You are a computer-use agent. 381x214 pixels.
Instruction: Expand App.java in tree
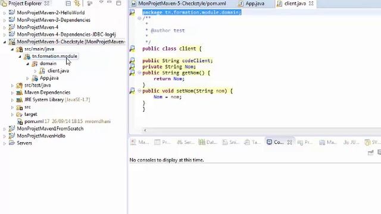(x=28, y=78)
